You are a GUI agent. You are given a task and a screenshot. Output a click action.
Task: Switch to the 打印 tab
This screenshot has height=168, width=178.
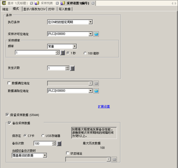pyautogui.click(x=51, y=9)
